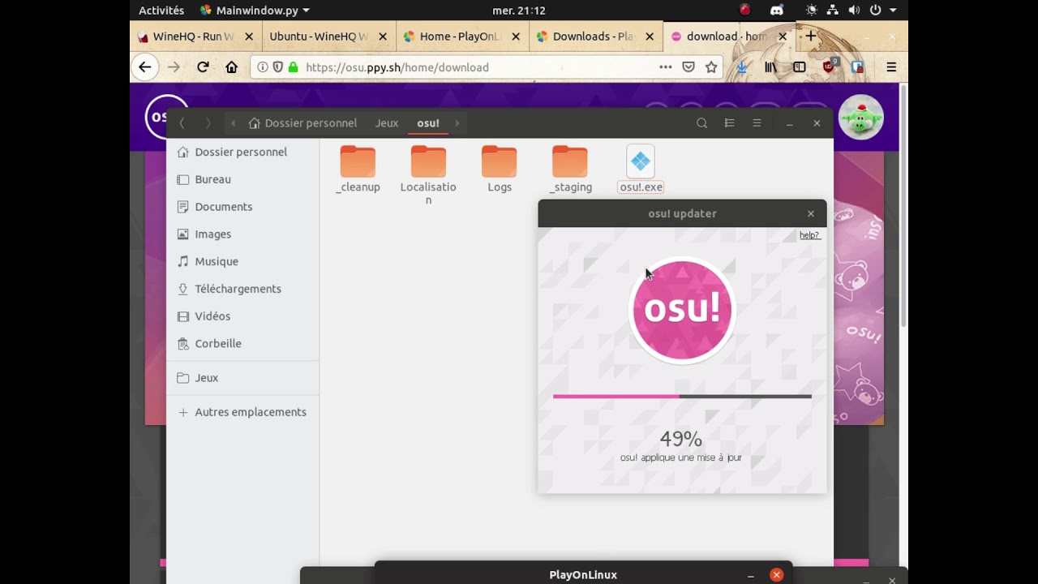Go back in the file manager
The image size is (1038, 584).
point(182,123)
